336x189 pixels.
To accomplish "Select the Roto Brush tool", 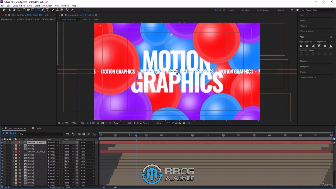I will 67,10.
